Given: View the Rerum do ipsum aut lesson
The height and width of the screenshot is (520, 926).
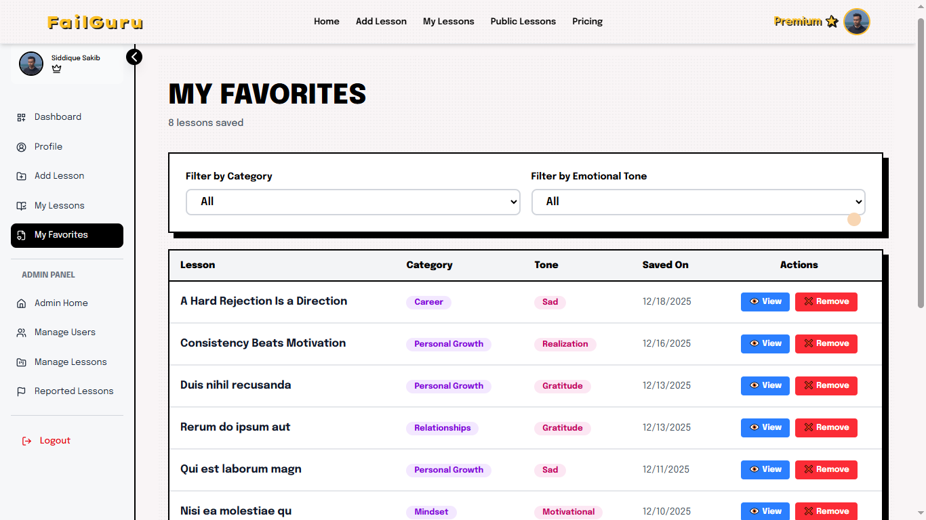Looking at the screenshot, I should point(765,428).
